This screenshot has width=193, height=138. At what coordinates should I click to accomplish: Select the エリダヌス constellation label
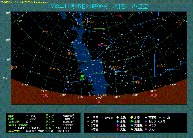(x=162, y=66)
